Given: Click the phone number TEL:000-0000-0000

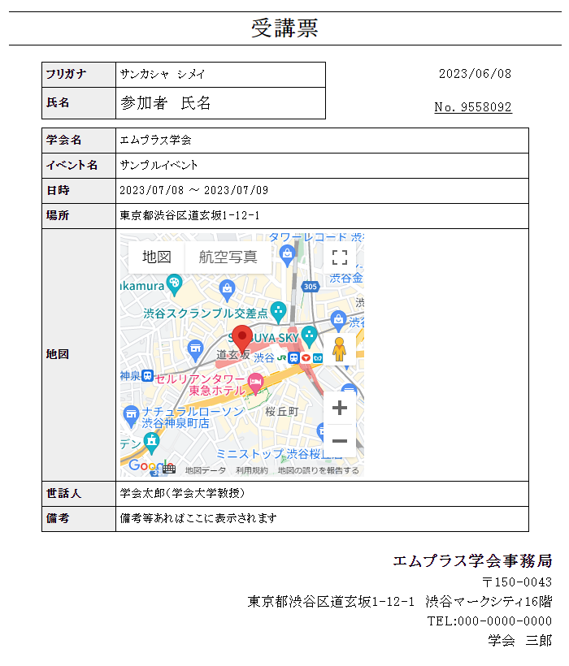Looking at the screenshot, I should tap(489, 621).
